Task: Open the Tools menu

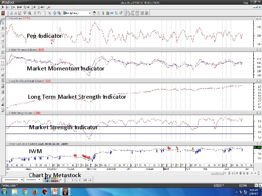Action: [x=33, y=7]
